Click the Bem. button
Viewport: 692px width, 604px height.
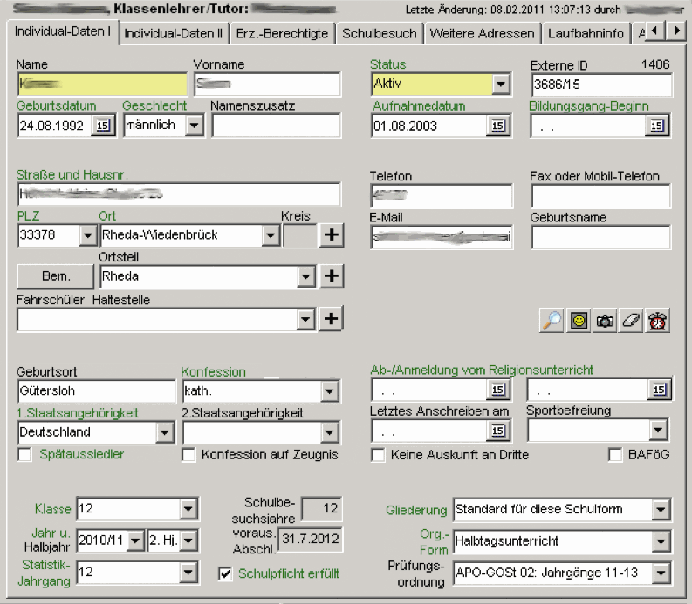(56, 276)
